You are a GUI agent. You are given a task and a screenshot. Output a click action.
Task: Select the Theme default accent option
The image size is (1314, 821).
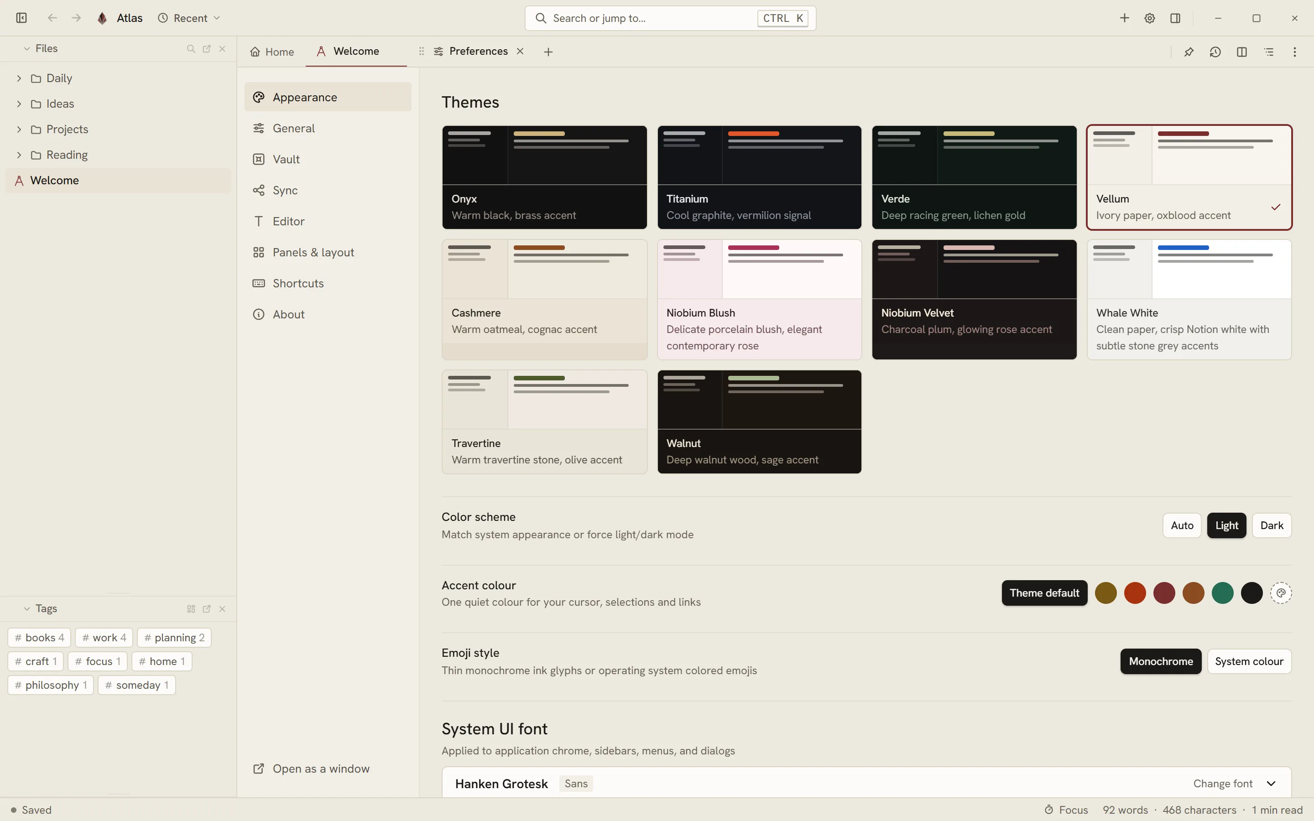[x=1044, y=593]
